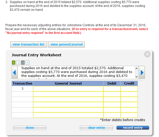Screen dimensions: 159x137
Task: Click first row Credit field
Action: point(129,89)
